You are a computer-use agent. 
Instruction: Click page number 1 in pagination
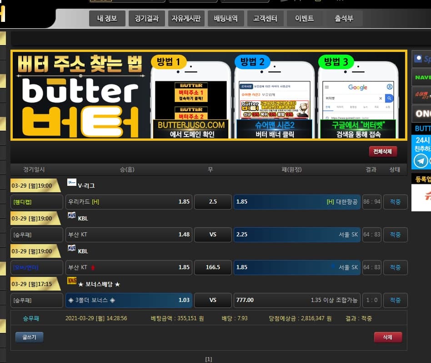point(209,359)
